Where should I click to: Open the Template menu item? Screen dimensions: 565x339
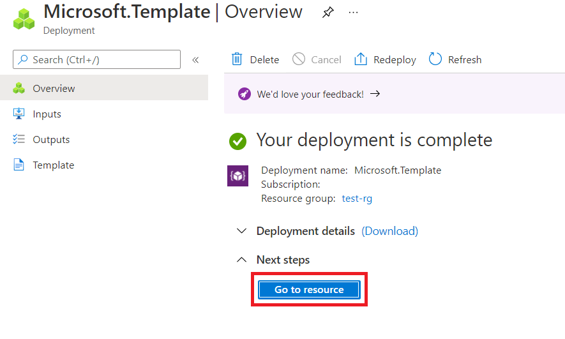(104, 165)
